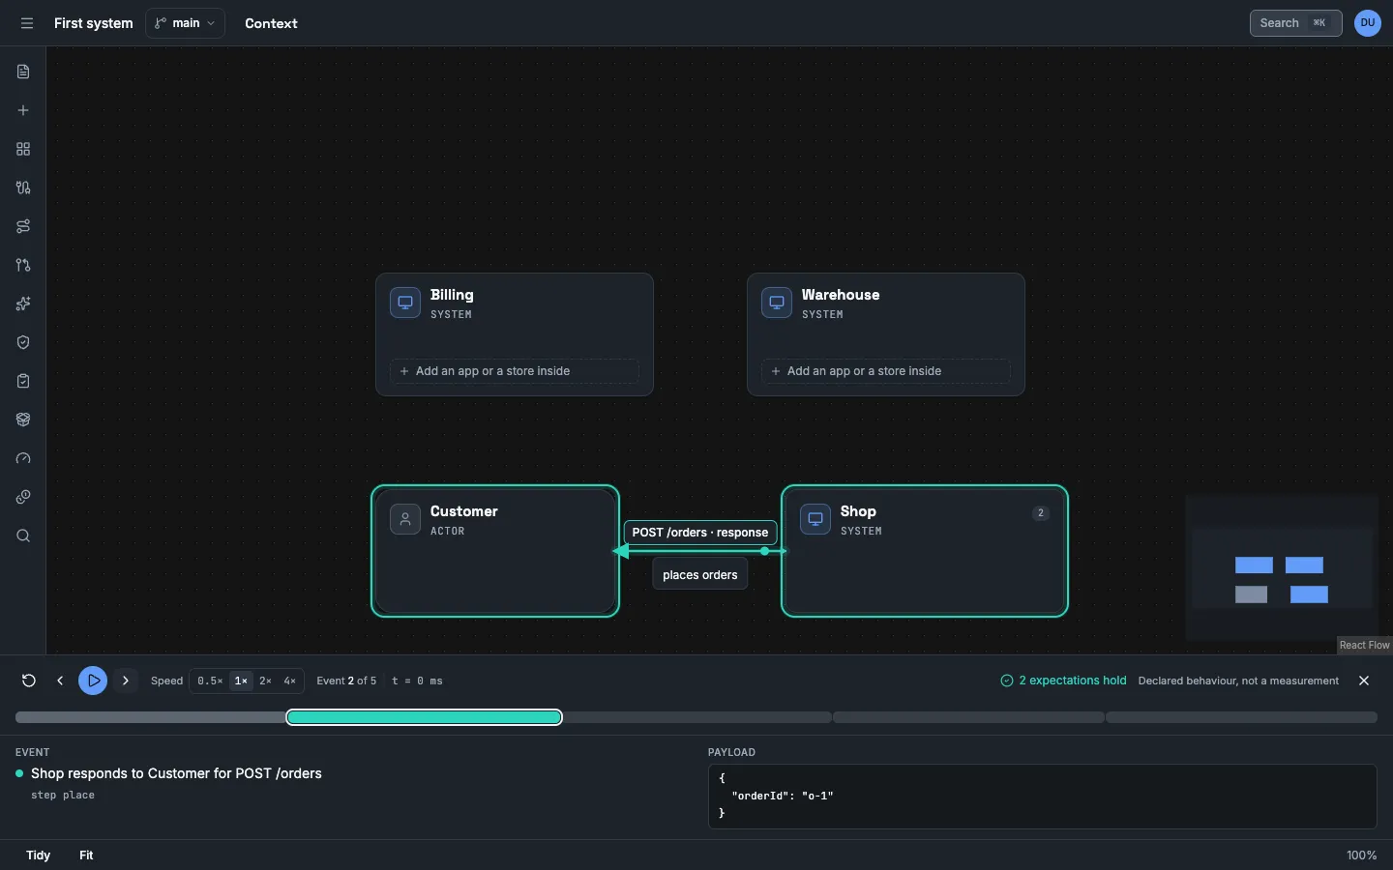The width and height of the screenshot is (1393, 870).
Task: Click the open box package icon in sidebar
Action: coord(23,420)
